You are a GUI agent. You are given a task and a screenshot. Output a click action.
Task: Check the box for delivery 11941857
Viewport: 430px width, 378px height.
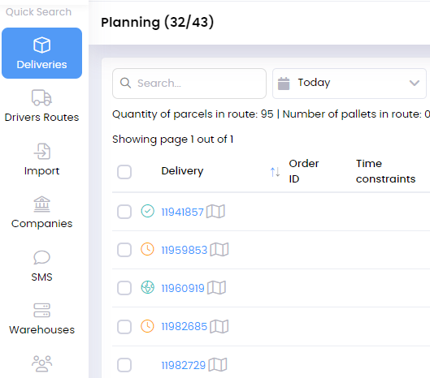124,212
